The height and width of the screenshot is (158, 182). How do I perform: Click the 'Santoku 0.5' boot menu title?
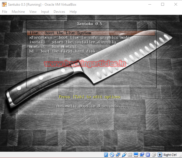click(x=90, y=24)
